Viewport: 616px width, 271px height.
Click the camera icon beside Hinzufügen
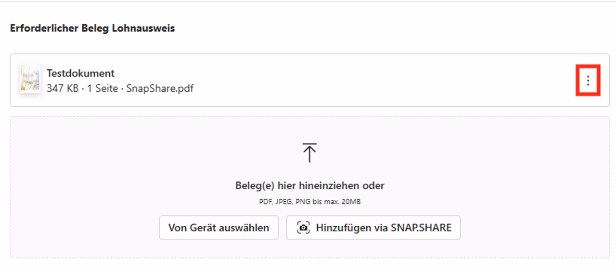coord(303,228)
